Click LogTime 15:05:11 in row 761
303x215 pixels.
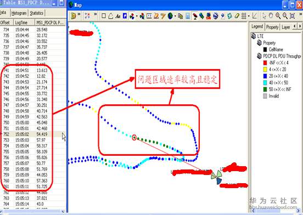(22, 186)
